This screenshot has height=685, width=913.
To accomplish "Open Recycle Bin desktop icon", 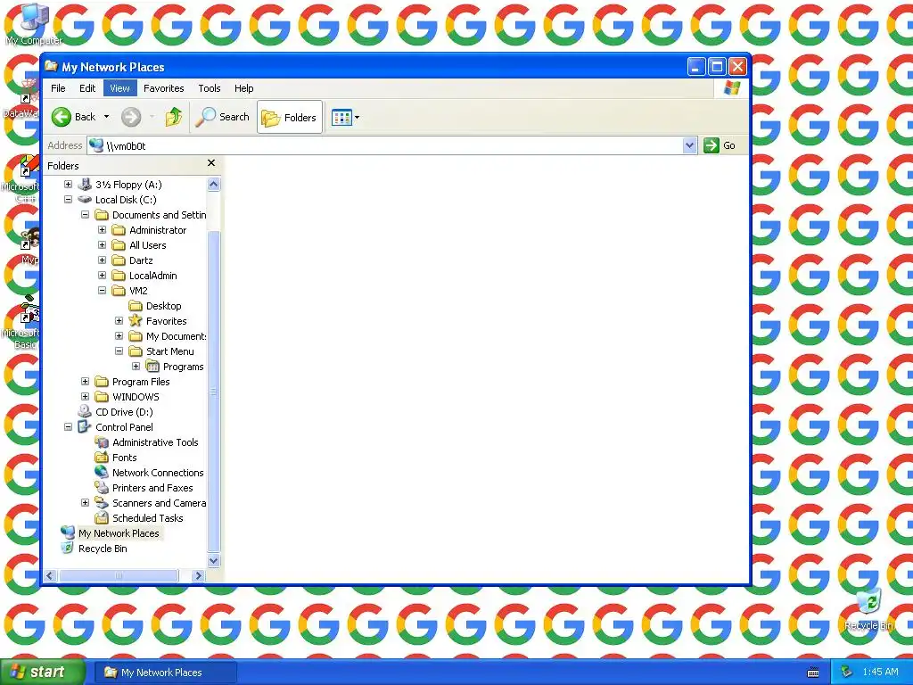I will [x=868, y=608].
